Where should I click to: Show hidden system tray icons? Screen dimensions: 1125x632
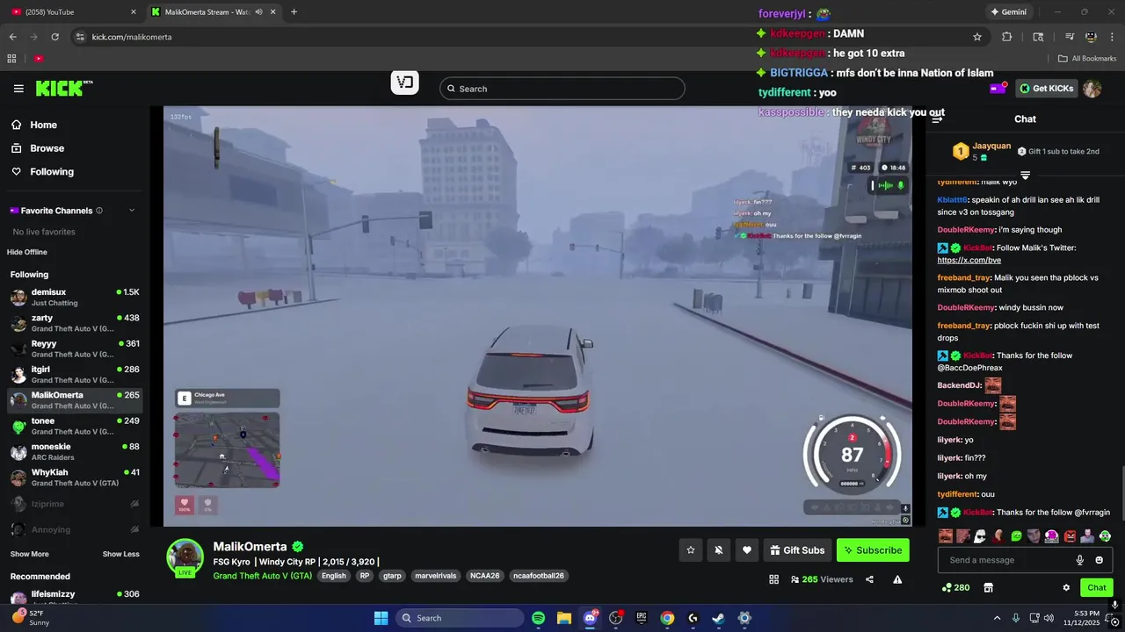997,618
